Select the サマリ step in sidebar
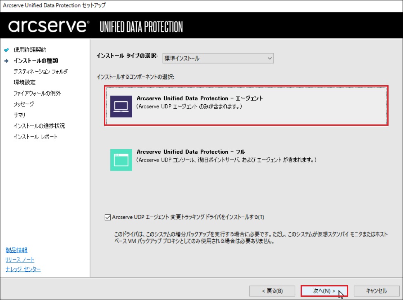Viewport: 403px width, 300px height. (19, 115)
